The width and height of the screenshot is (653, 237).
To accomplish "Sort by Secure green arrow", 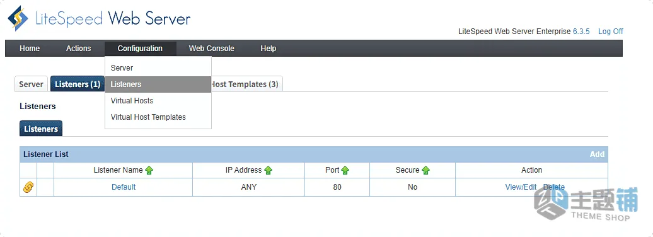I will tap(425, 170).
